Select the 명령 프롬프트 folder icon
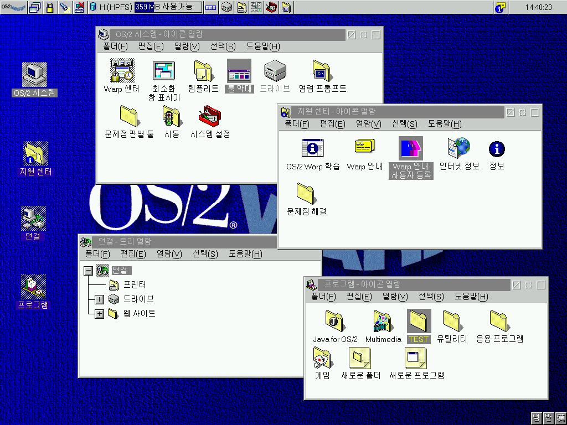The width and height of the screenshot is (567, 425). 322,75
